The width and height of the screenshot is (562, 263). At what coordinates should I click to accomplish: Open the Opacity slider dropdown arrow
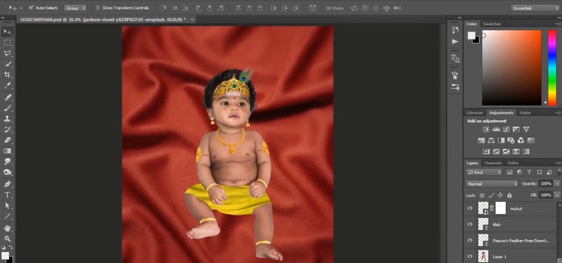point(556,184)
